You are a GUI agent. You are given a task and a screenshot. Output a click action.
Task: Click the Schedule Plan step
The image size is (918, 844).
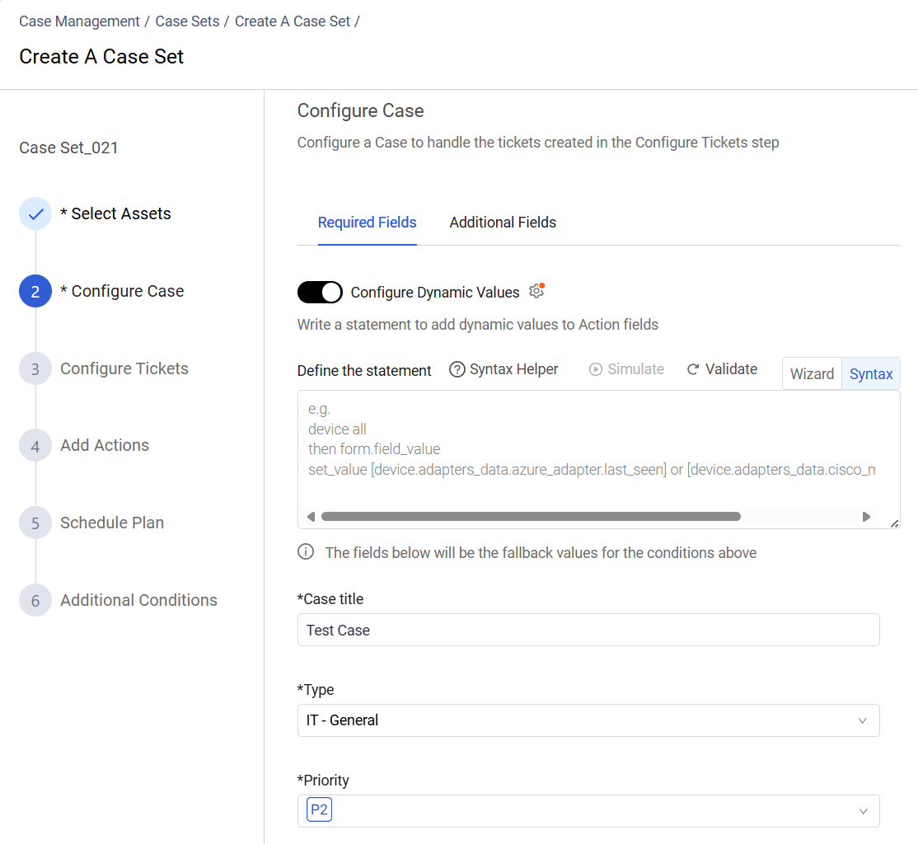click(112, 522)
